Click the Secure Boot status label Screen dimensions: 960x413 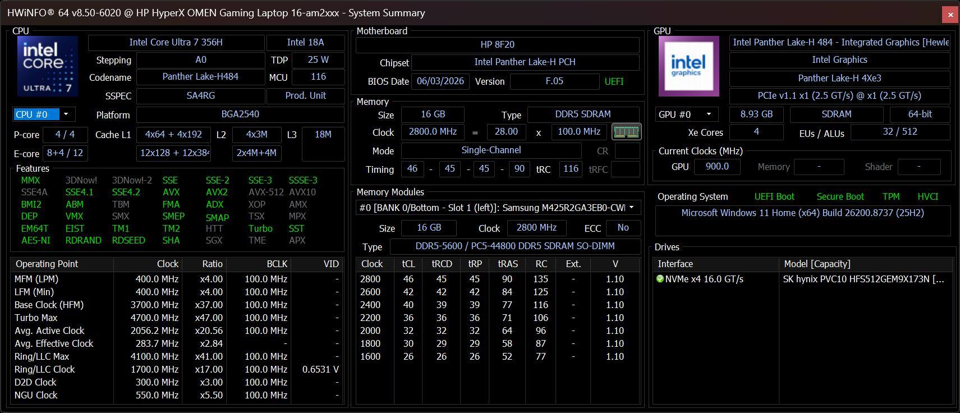click(840, 196)
